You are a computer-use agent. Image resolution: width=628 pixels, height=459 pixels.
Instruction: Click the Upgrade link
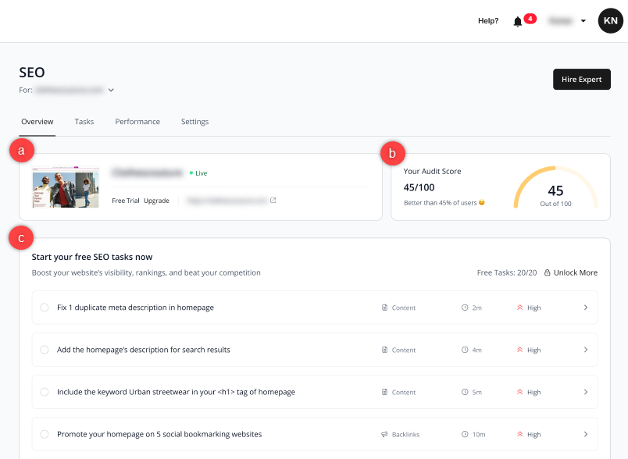tap(156, 201)
